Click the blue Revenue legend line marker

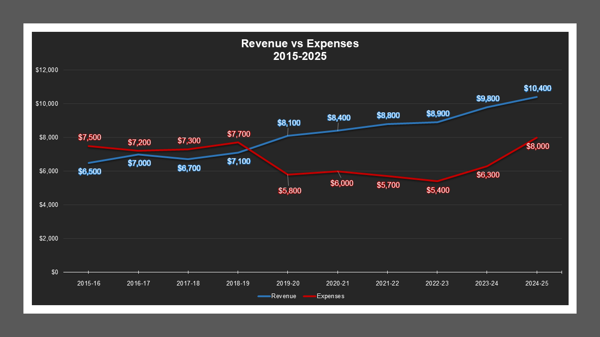pyautogui.click(x=263, y=296)
